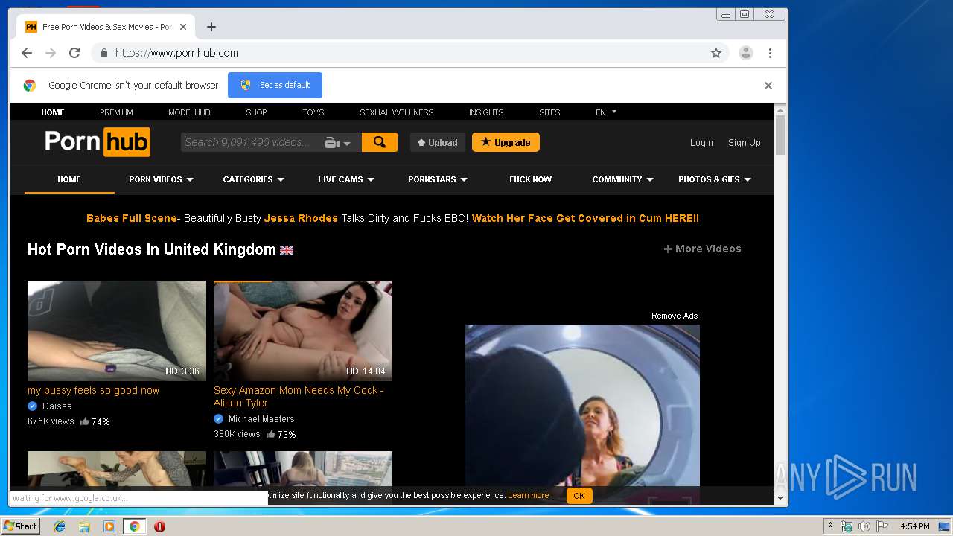
Task: Open the camera search-type dropdown
Action: [x=337, y=143]
